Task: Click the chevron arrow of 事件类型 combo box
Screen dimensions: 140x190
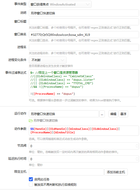Action: [x=88, y=4]
